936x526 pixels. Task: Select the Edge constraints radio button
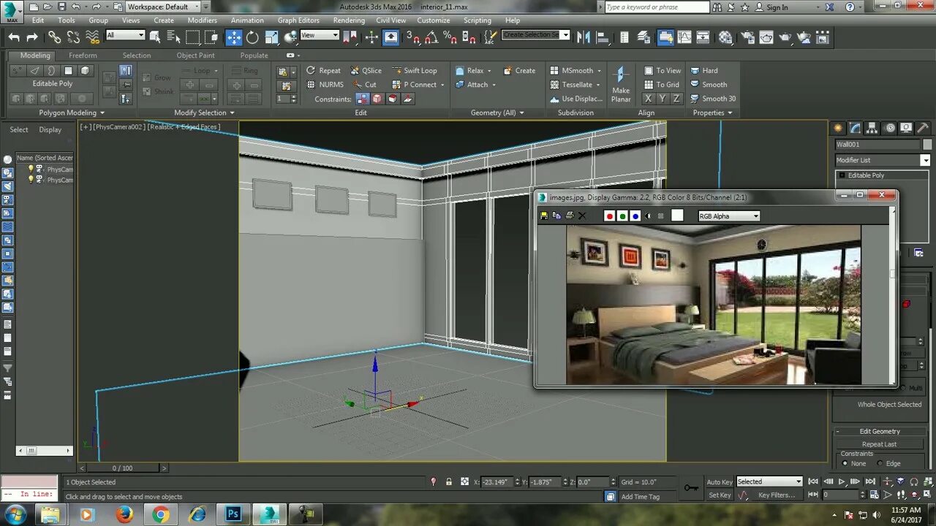888,463
